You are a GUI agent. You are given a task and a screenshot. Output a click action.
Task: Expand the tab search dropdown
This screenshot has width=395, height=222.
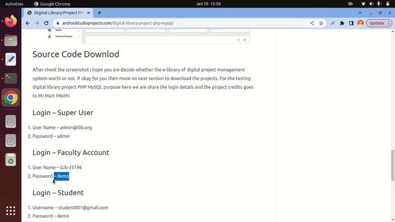(360, 12)
